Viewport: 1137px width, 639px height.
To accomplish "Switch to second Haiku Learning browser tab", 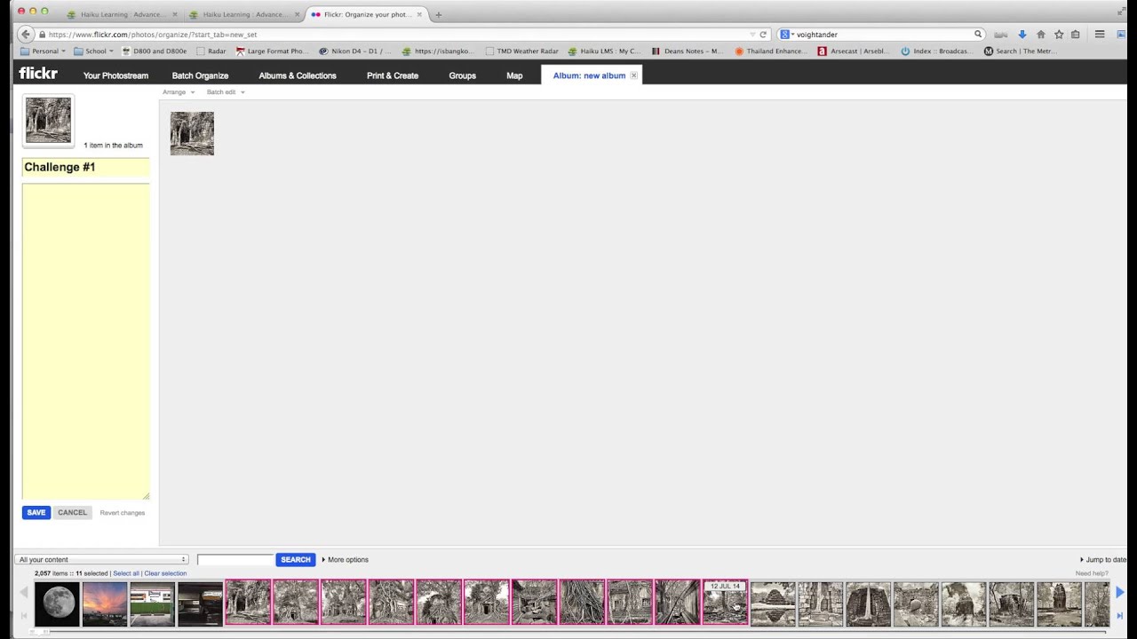I will [x=244, y=14].
